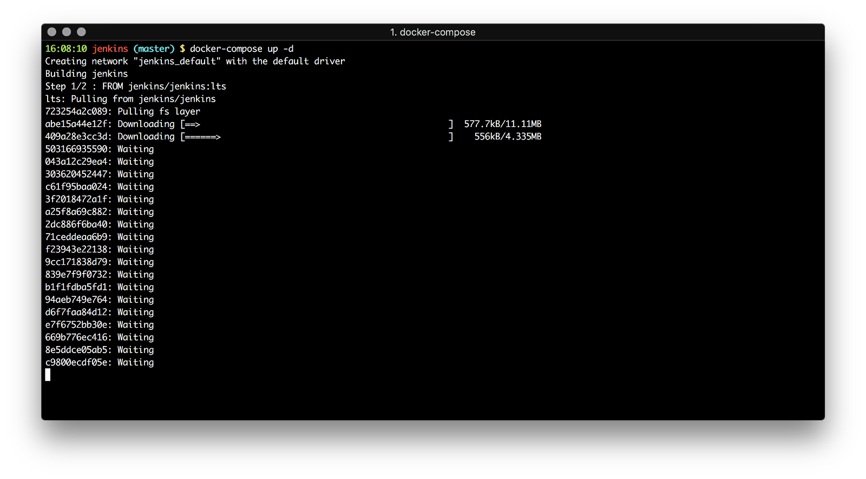Click the waiting layer d6f7faa84d12
866x479 pixels.
(x=100, y=312)
